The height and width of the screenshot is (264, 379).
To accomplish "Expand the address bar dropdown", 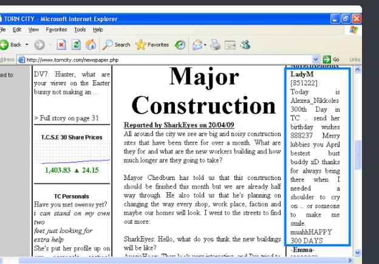I will coord(315,59).
